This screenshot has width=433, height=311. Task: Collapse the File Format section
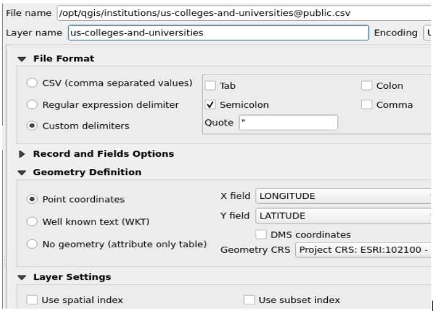(x=23, y=58)
